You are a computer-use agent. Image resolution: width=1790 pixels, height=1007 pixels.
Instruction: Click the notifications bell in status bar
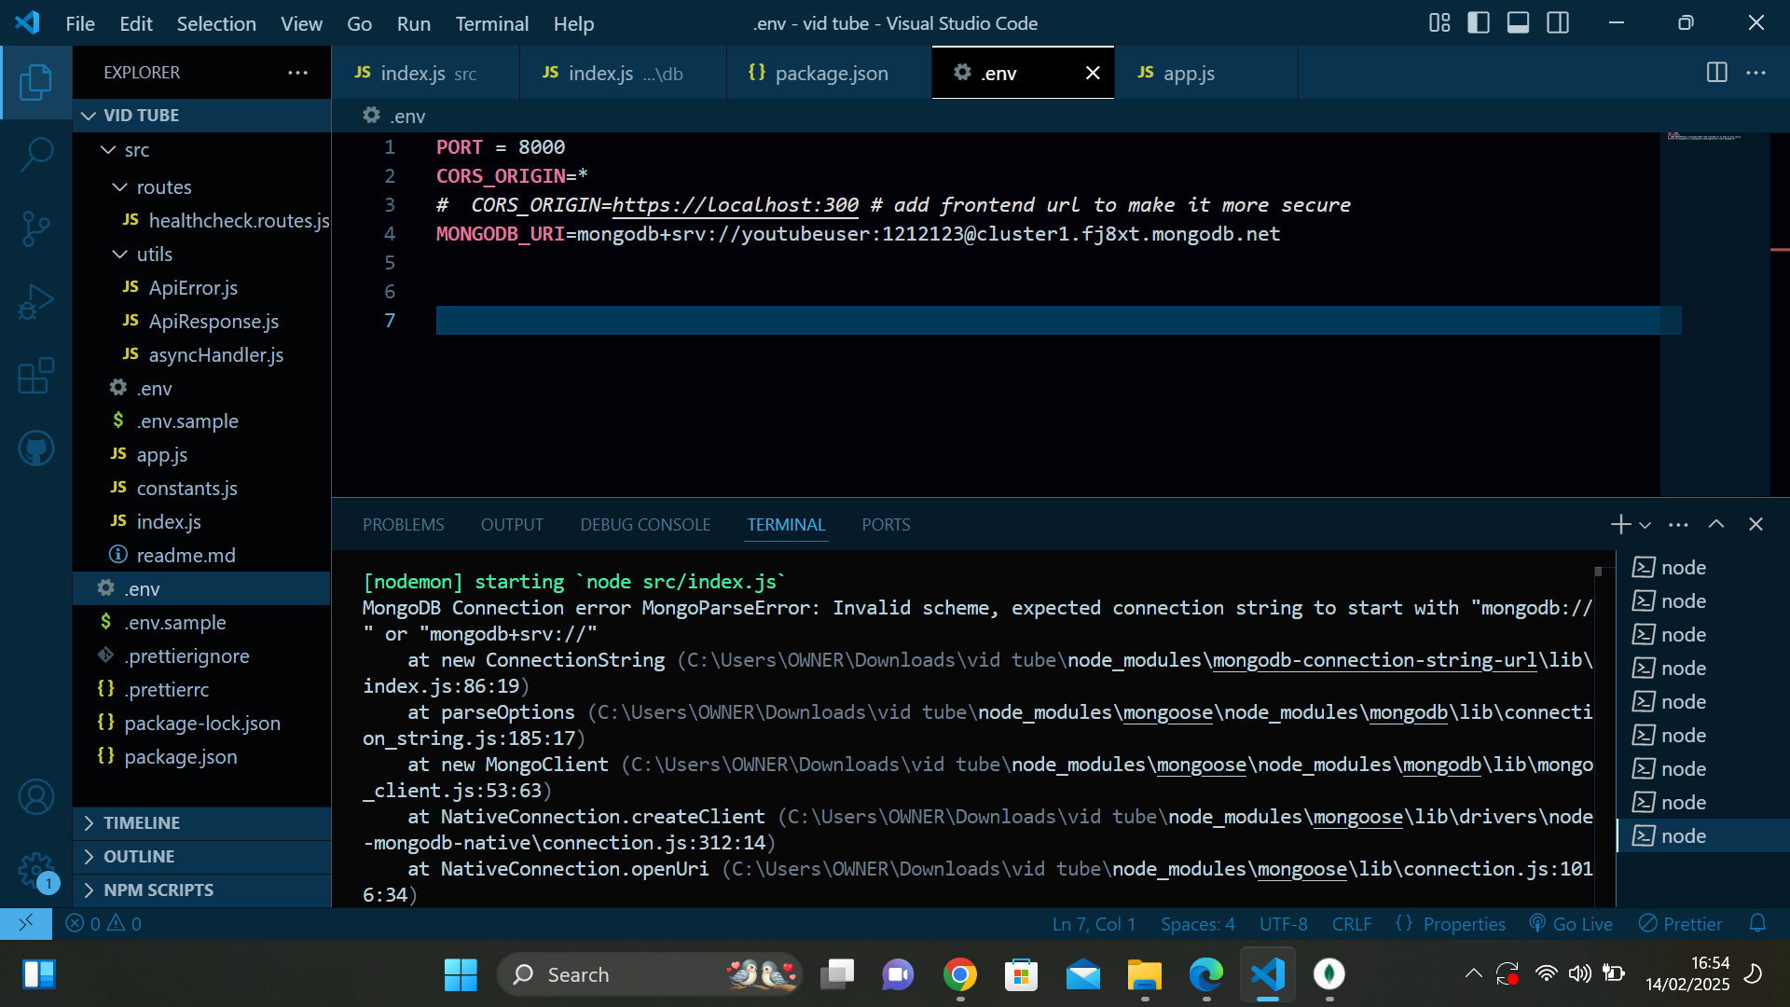pyautogui.click(x=1757, y=923)
